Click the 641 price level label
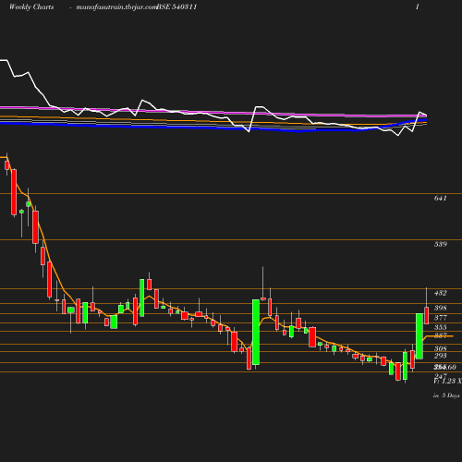The height and width of the screenshot is (462, 462). [x=440, y=198]
